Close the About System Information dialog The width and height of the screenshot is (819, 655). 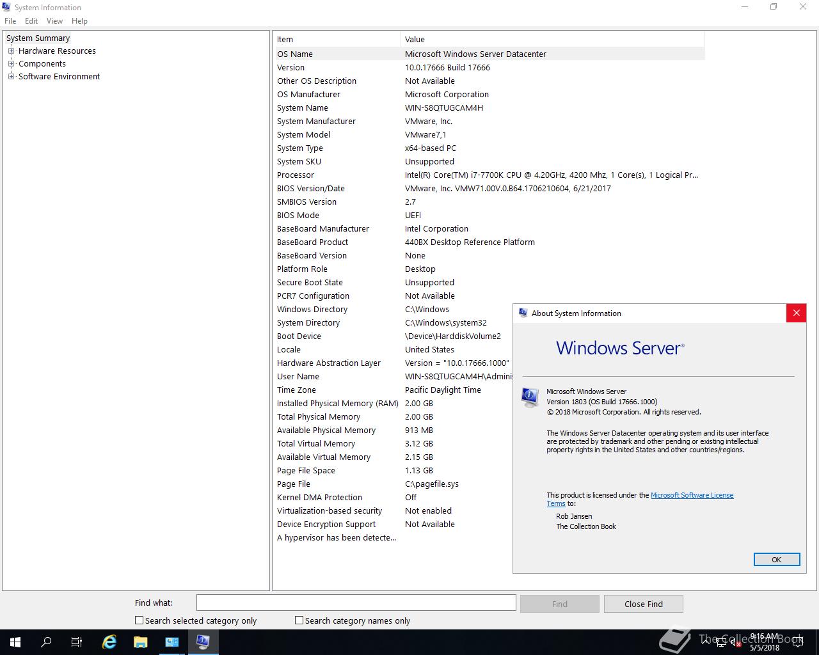pos(796,313)
